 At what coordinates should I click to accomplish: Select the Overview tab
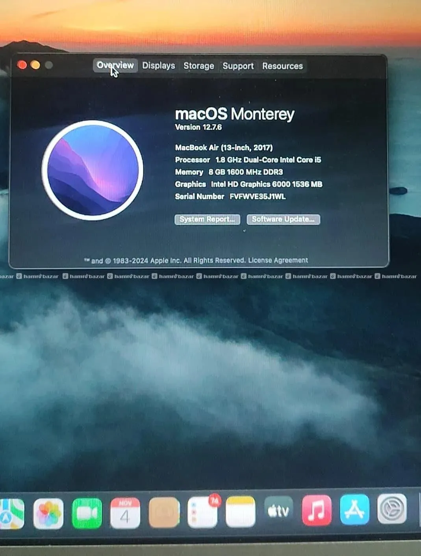pyautogui.click(x=115, y=65)
